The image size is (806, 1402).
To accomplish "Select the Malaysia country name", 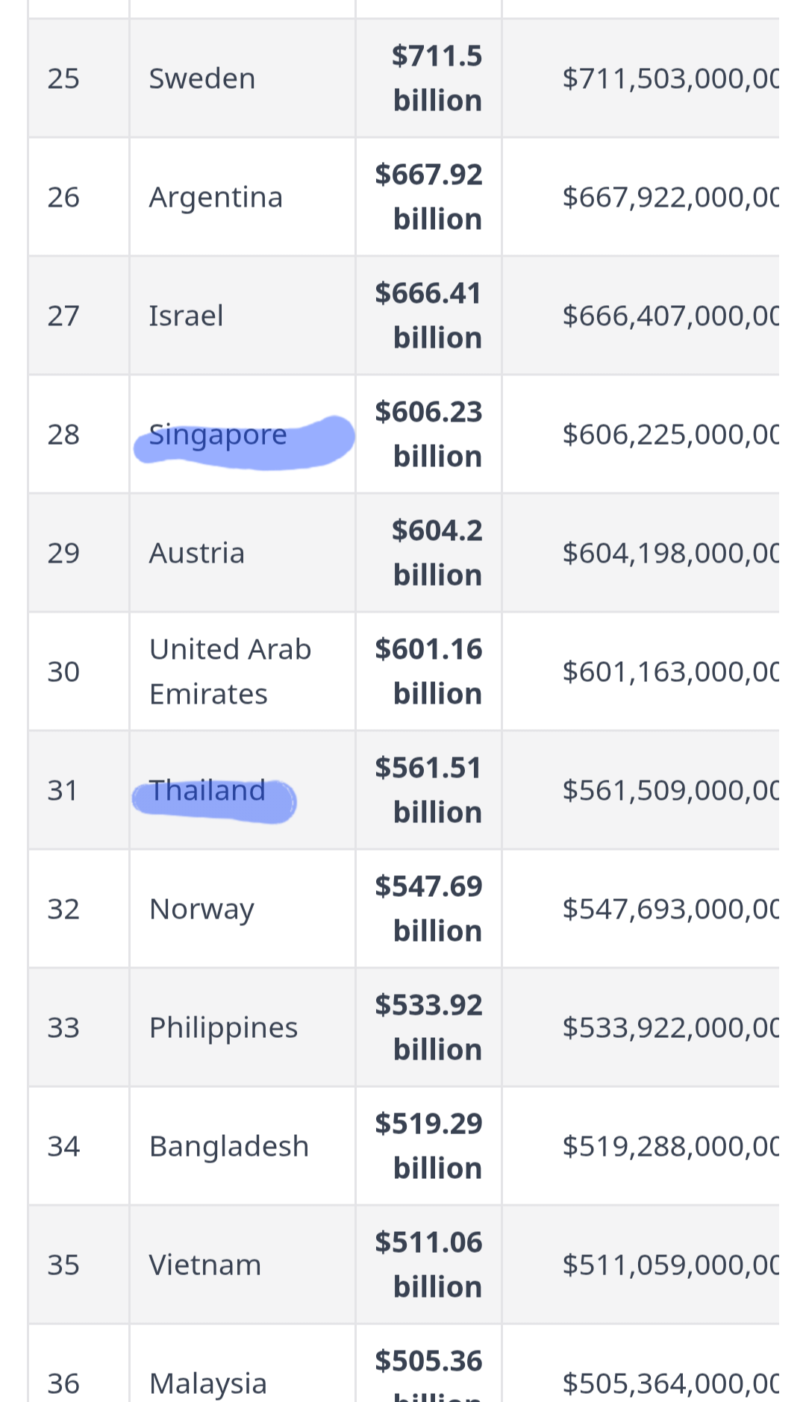I will tap(208, 1383).
